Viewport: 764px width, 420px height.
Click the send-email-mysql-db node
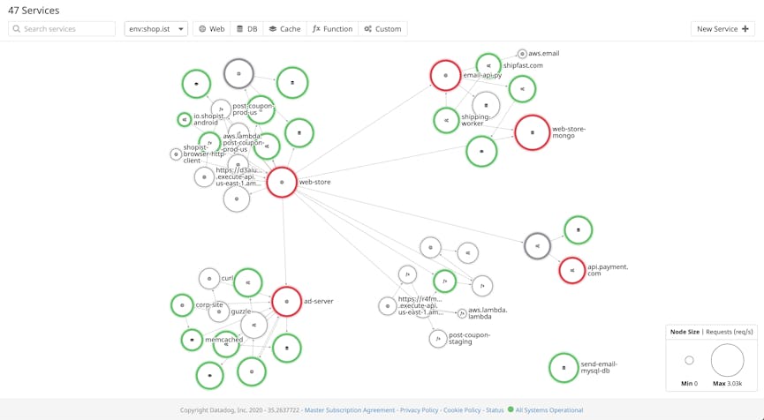564,368
